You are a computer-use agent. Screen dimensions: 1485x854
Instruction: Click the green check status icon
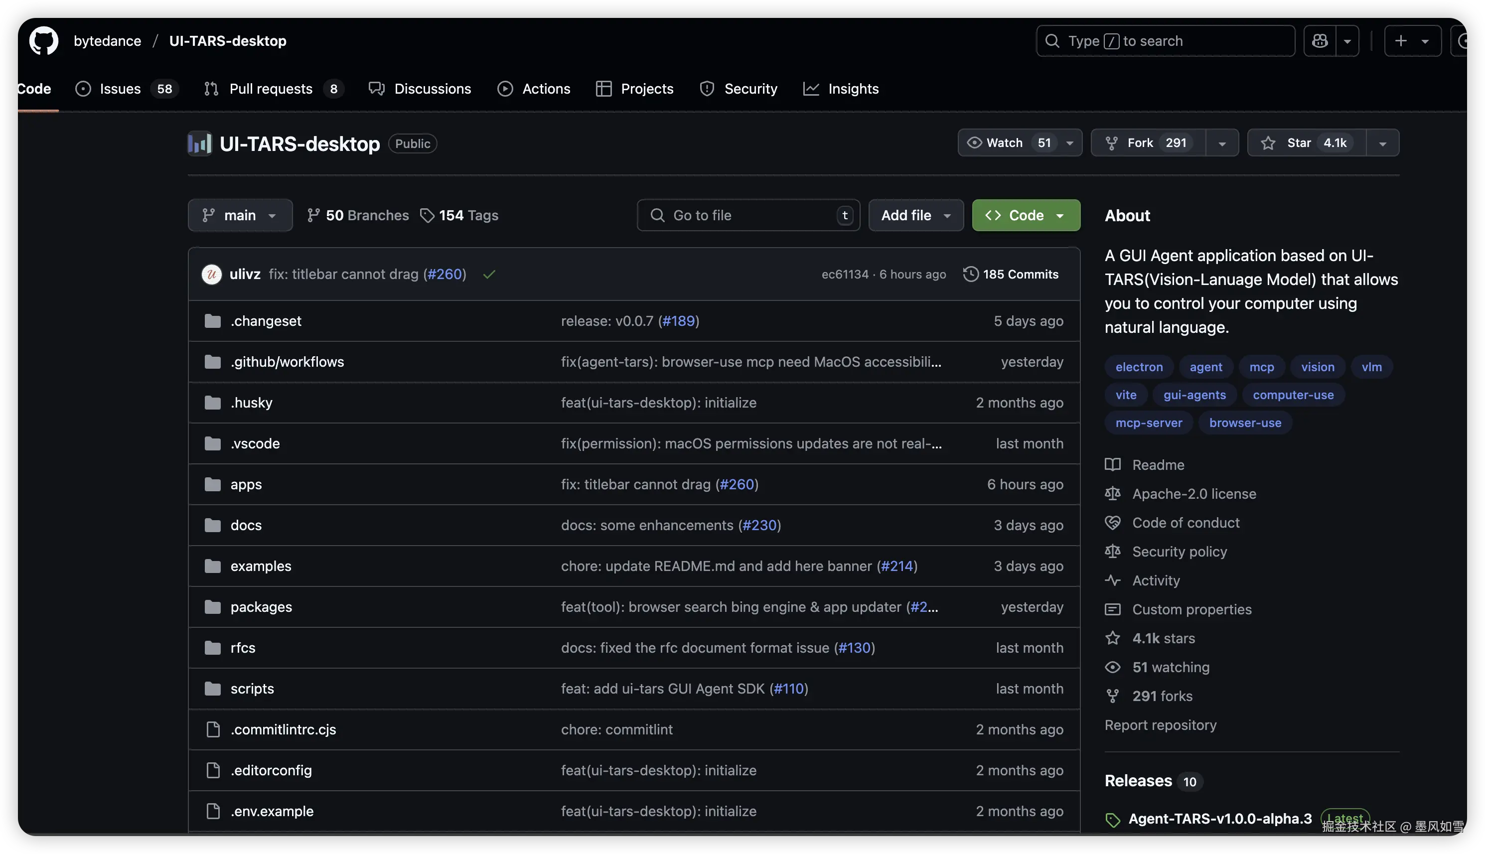pyautogui.click(x=489, y=274)
